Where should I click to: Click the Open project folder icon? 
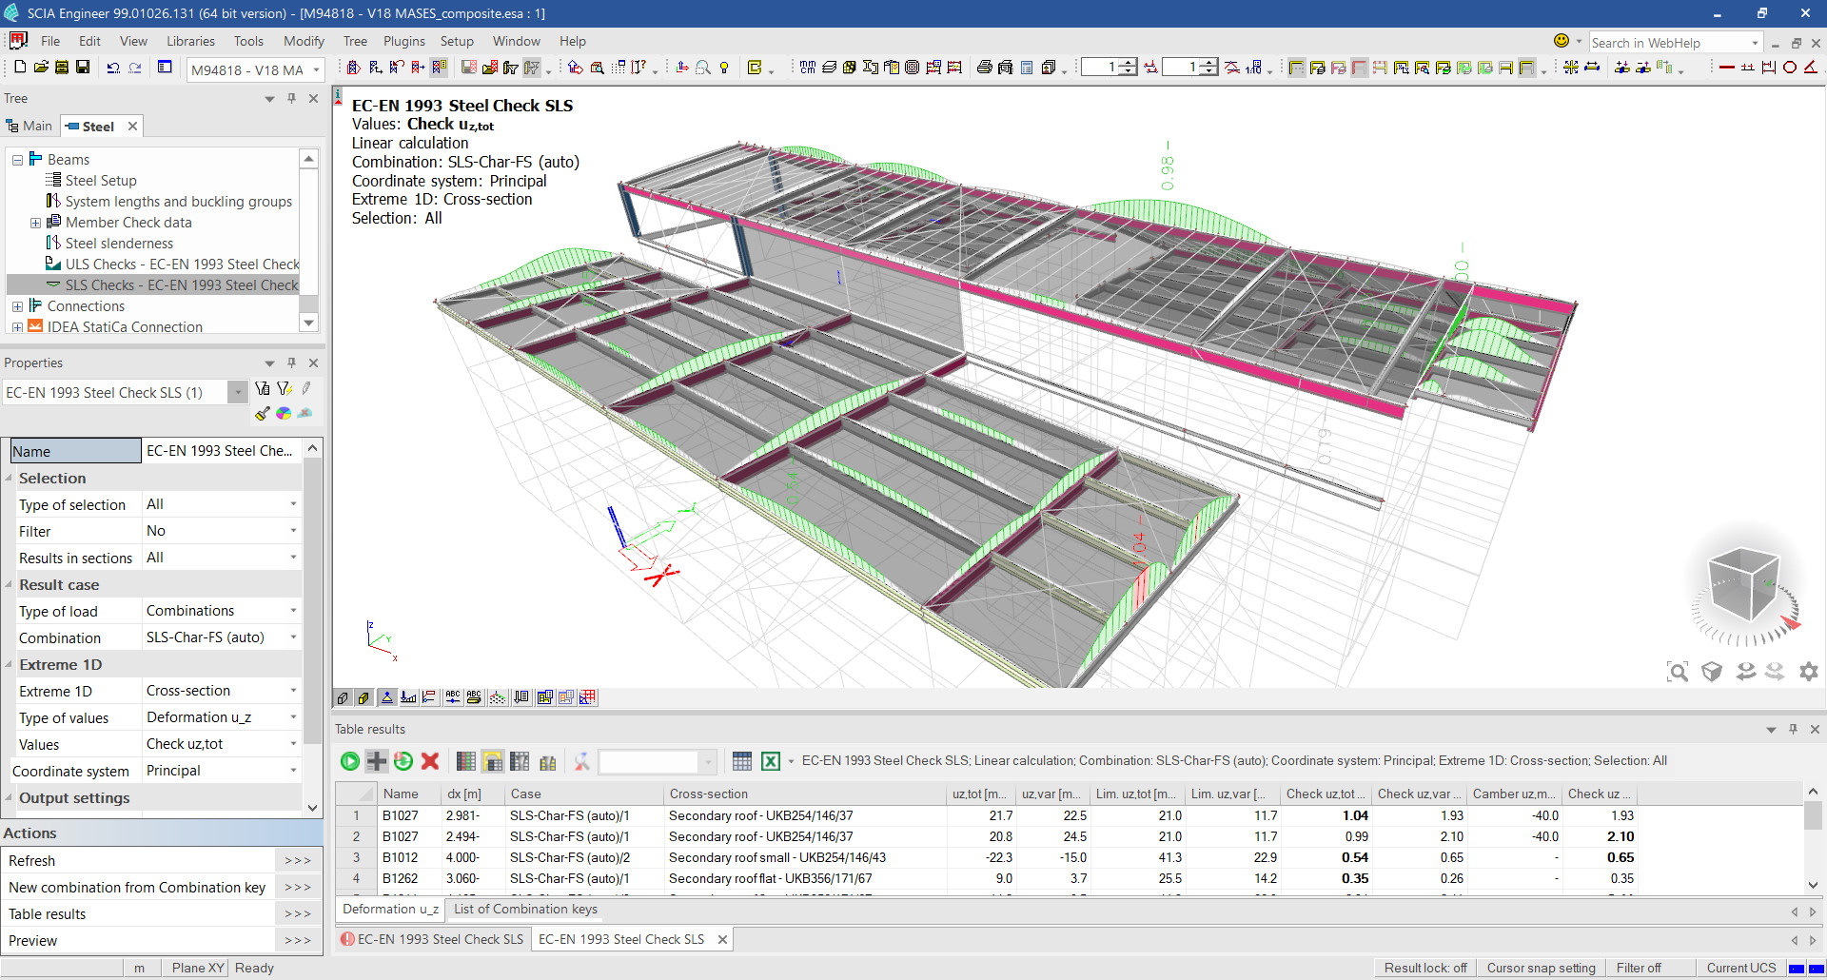[41, 68]
